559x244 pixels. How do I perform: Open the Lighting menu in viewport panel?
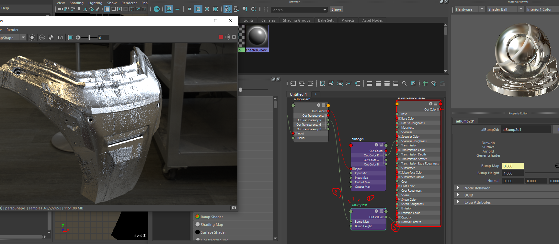click(x=95, y=3)
